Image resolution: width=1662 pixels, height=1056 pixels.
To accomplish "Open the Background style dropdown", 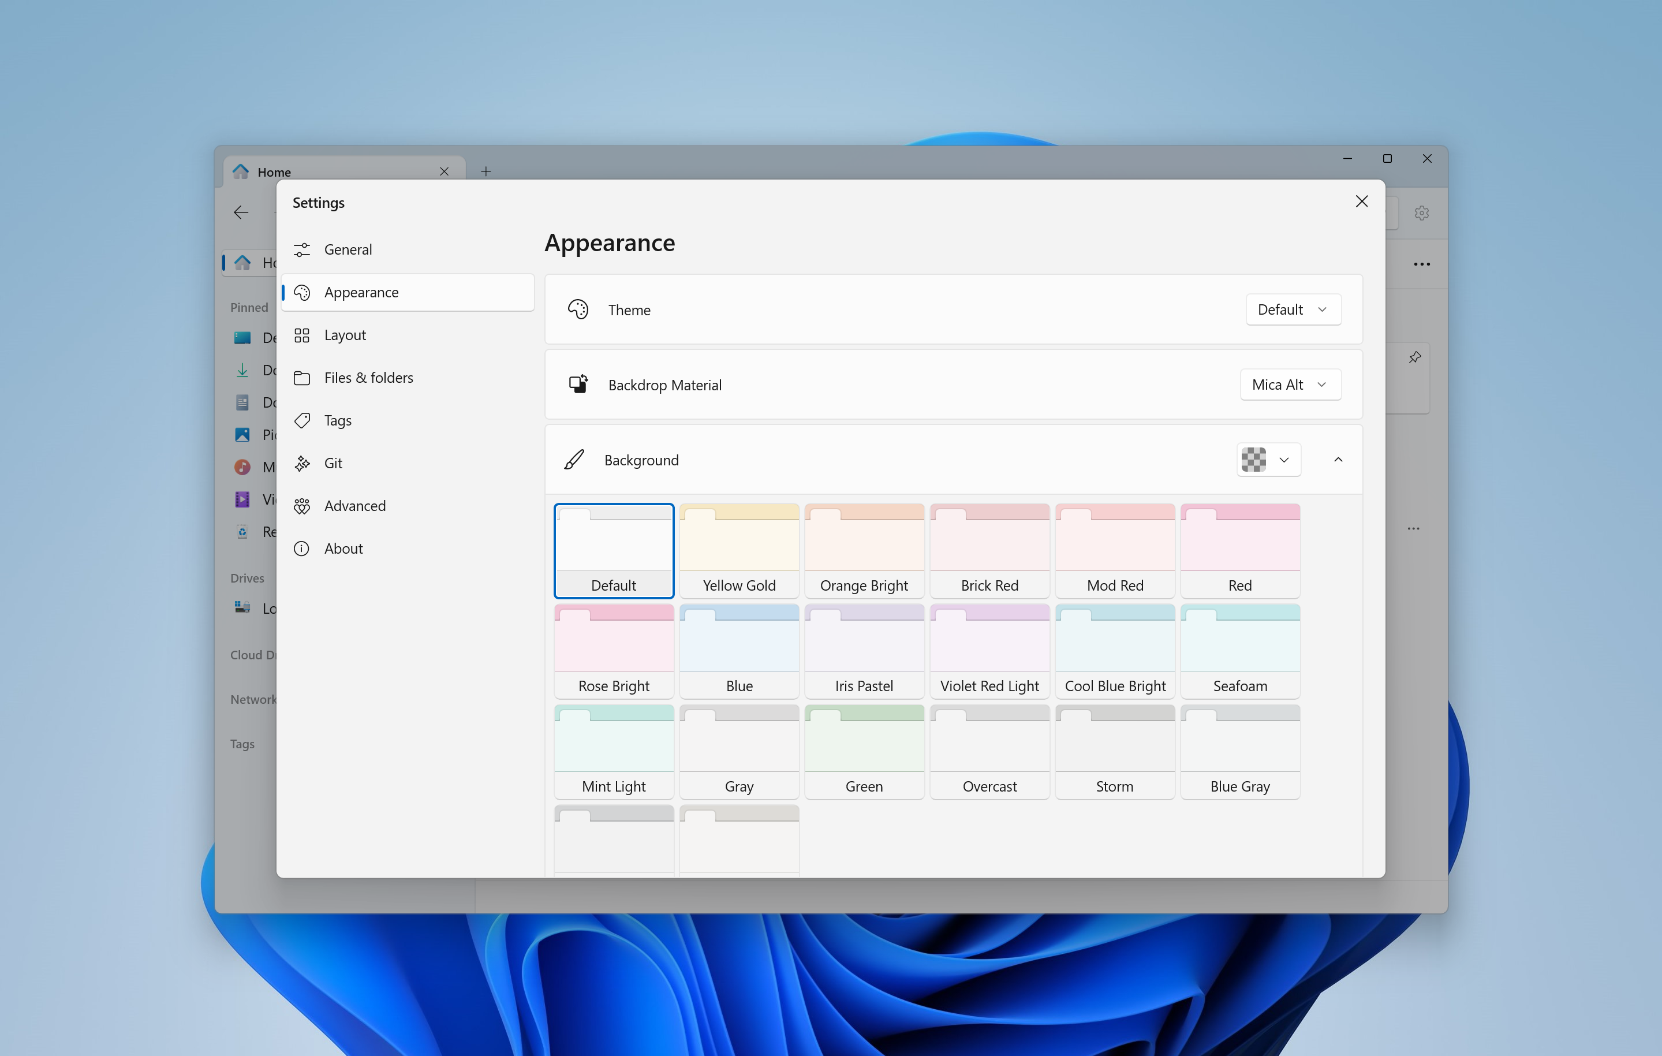I will click(1268, 459).
